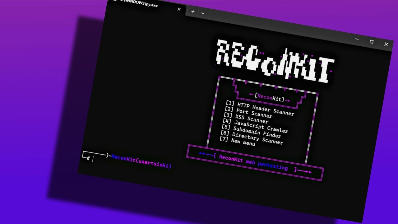Click the 'ReconKit web pentesting' banner text

(x=253, y=162)
